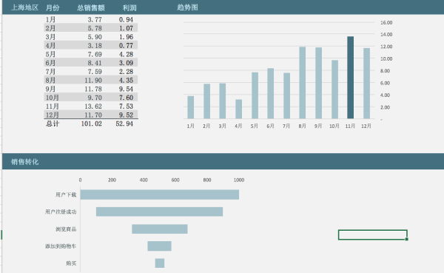Click the 利润 column header cell
Screen dimensions: 444x273
[129, 7]
